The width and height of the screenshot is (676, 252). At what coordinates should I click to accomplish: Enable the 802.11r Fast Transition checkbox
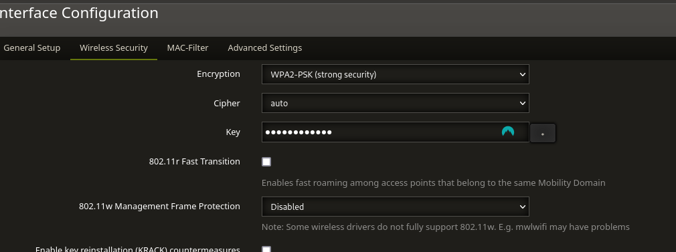(266, 162)
